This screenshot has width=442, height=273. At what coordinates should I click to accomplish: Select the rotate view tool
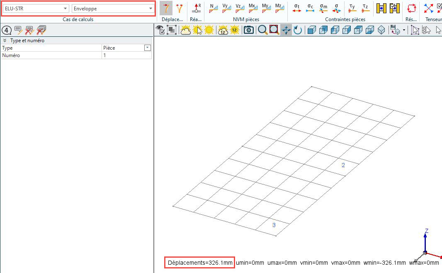point(298,30)
